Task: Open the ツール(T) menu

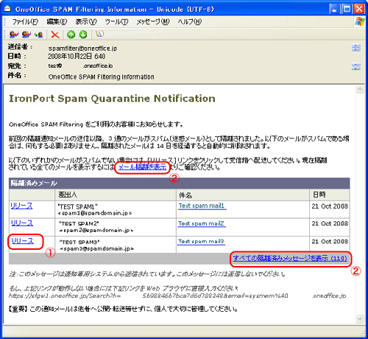Action: tap(116, 22)
